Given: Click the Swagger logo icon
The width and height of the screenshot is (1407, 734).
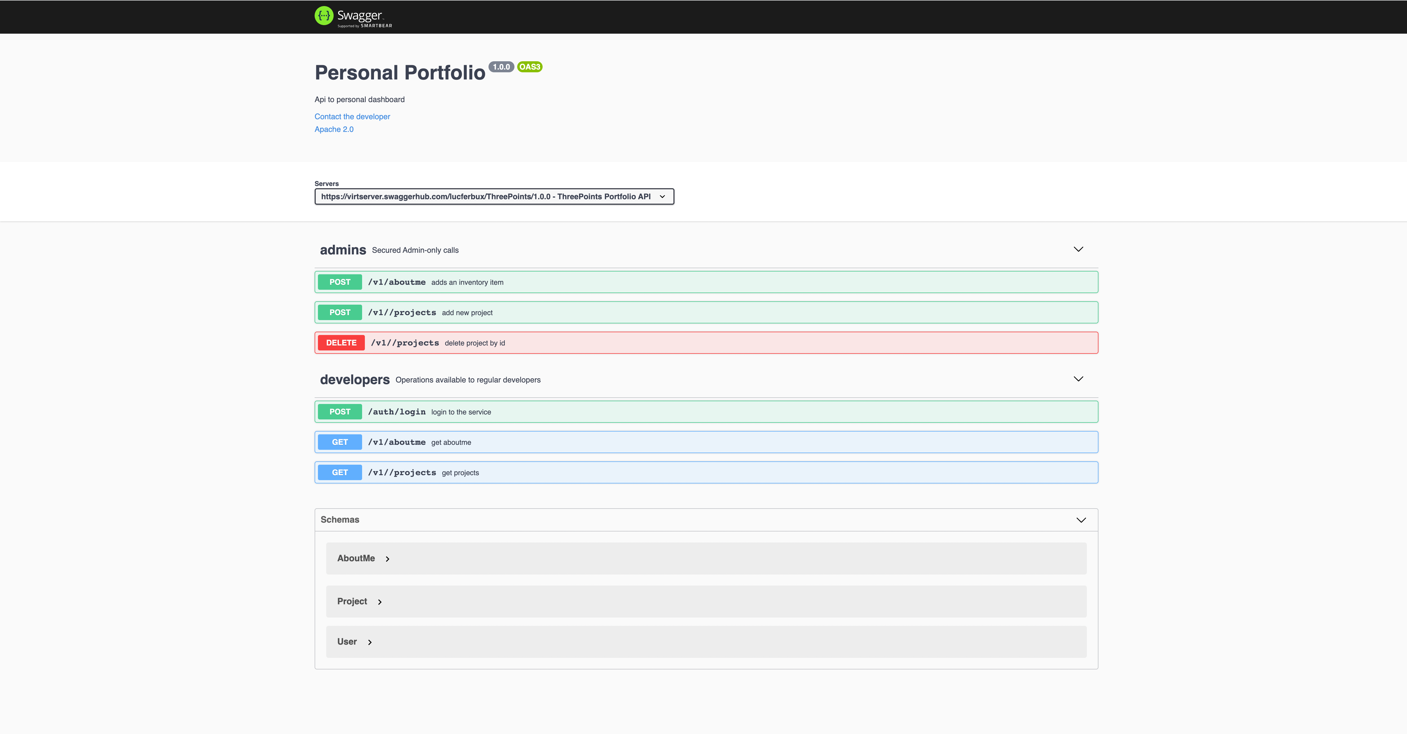Looking at the screenshot, I should pyautogui.click(x=324, y=16).
